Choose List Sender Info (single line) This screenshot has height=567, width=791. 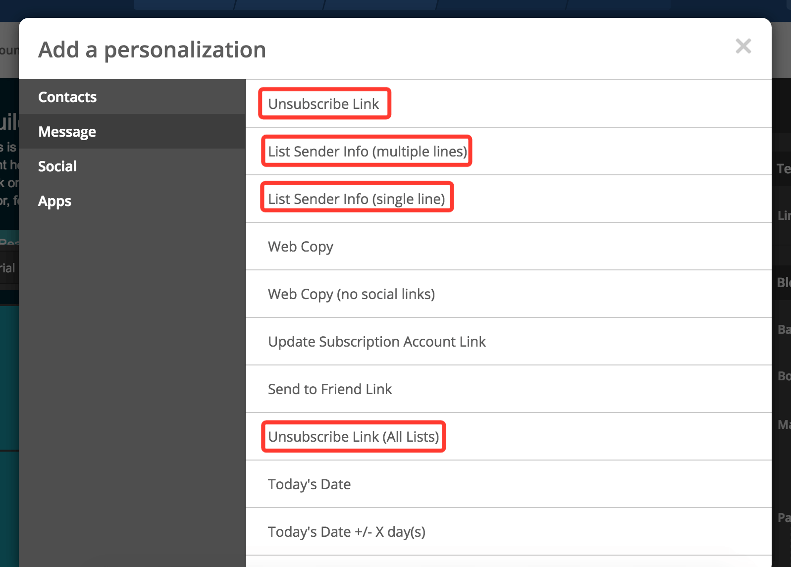(x=357, y=199)
